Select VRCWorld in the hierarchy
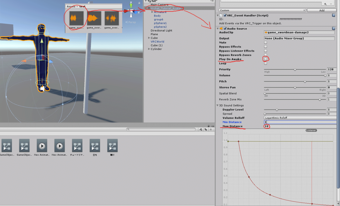The height and width of the screenshot is (206, 340). (157, 41)
